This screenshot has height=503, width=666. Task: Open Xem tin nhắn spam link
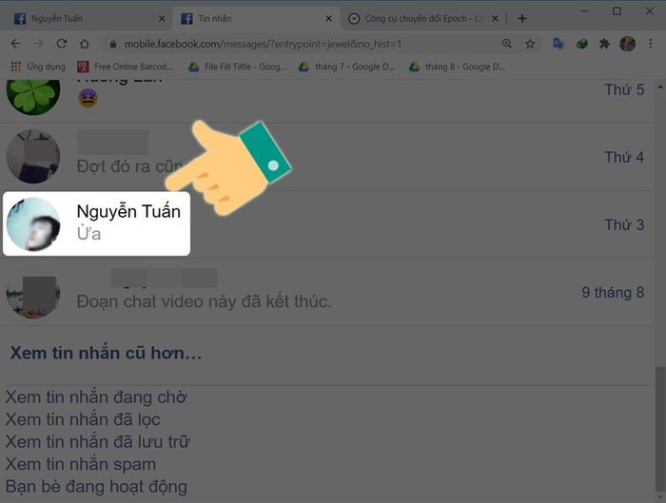click(x=81, y=464)
